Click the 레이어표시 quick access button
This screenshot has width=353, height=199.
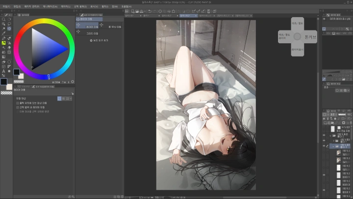tap(298, 50)
